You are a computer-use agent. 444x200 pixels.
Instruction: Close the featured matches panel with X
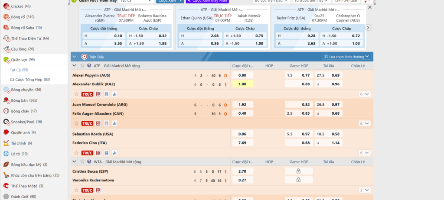click(x=369, y=7)
